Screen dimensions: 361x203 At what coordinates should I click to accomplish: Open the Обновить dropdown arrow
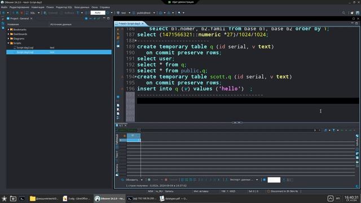tap(142, 180)
